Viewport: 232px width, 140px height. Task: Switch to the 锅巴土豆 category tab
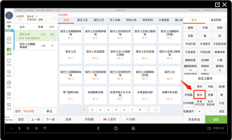[x=99, y=20]
